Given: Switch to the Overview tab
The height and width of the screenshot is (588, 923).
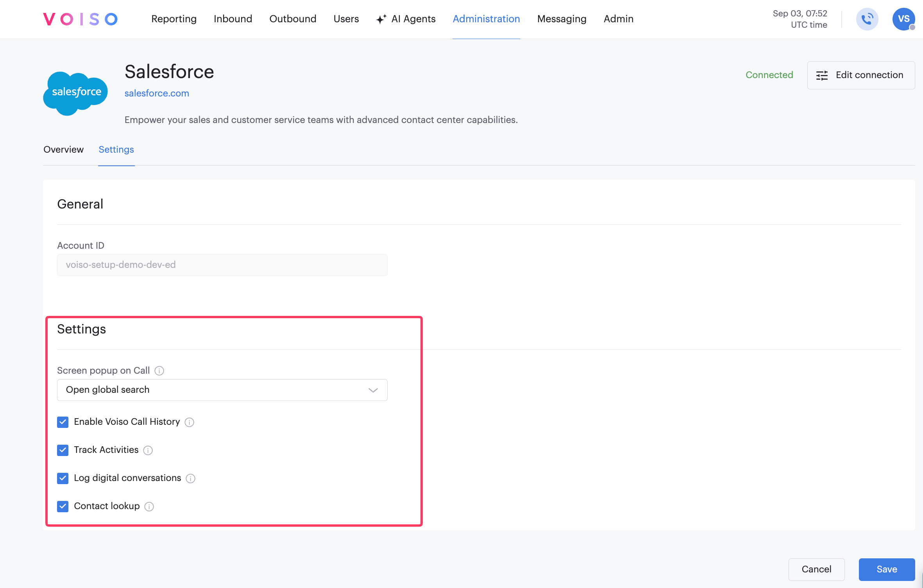Looking at the screenshot, I should tap(63, 150).
